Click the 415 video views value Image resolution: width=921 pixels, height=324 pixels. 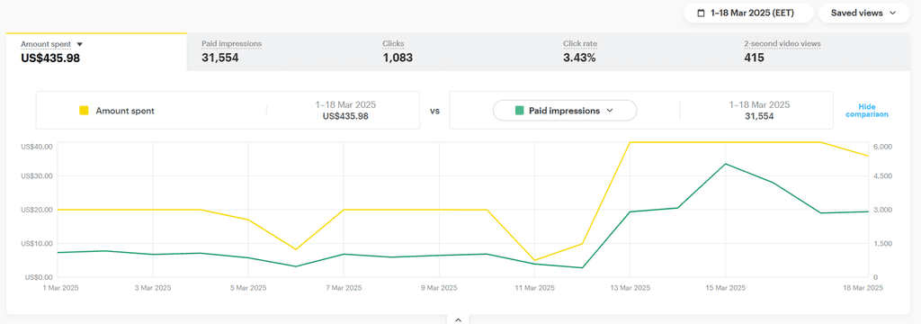[754, 58]
